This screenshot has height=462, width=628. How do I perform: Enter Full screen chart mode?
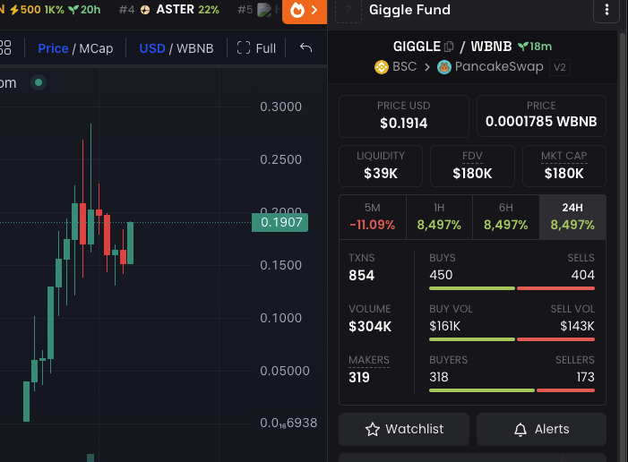pyautogui.click(x=256, y=48)
